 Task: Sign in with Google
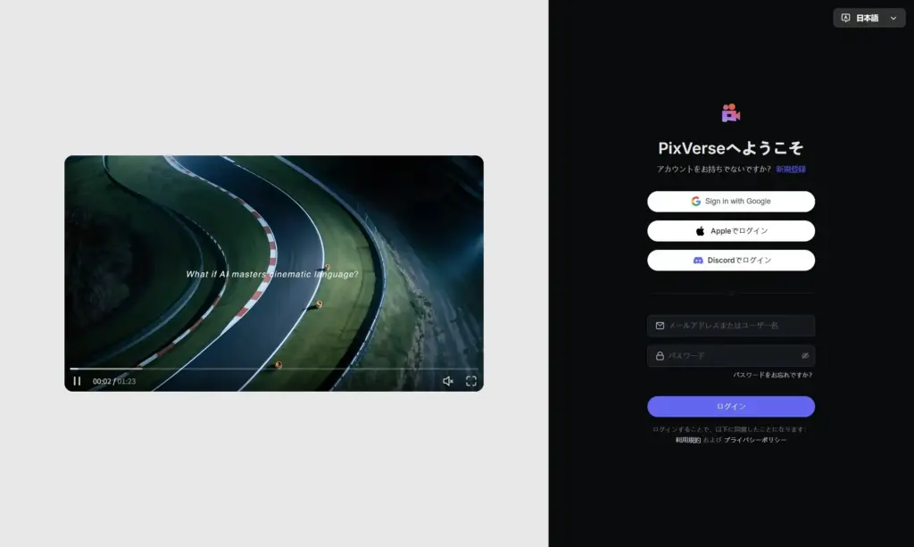tap(731, 202)
